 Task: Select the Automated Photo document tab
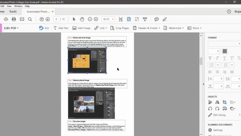(x=38, y=12)
